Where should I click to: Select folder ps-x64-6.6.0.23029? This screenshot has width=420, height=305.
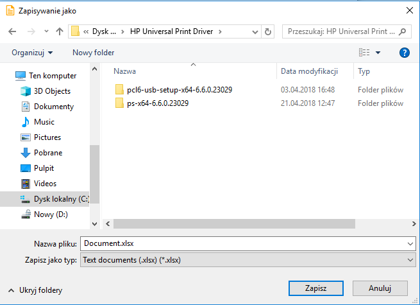pos(158,103)
